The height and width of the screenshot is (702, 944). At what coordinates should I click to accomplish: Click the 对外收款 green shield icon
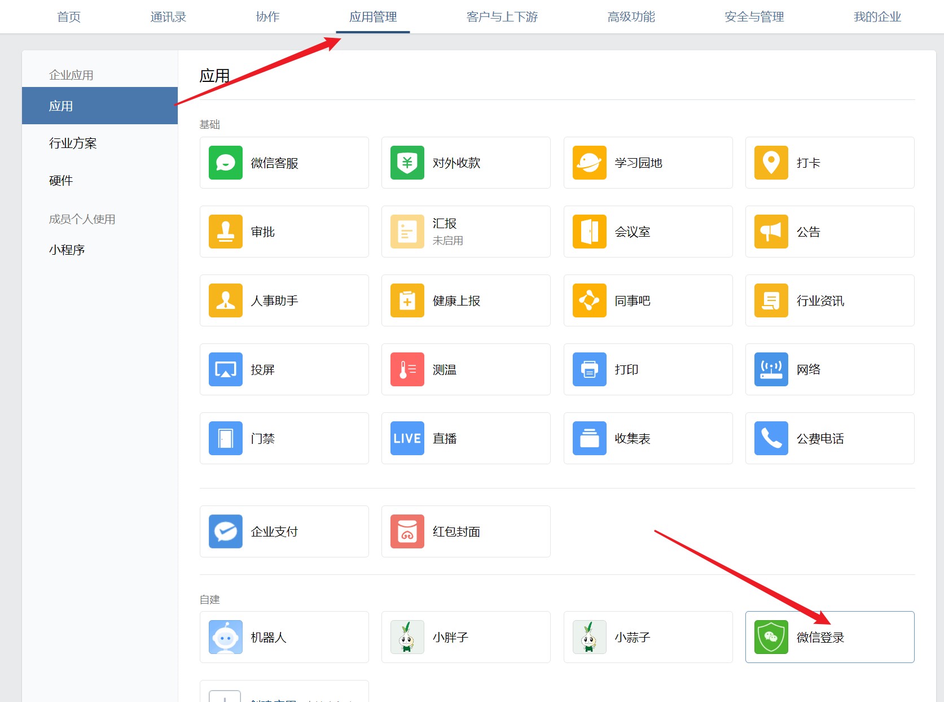(407, 163)
